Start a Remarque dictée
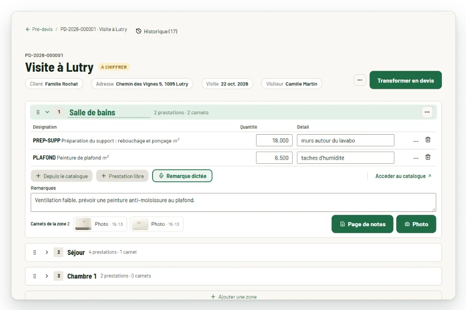The width and height of the screenshot is (466, 310). (x=182, y=176)
